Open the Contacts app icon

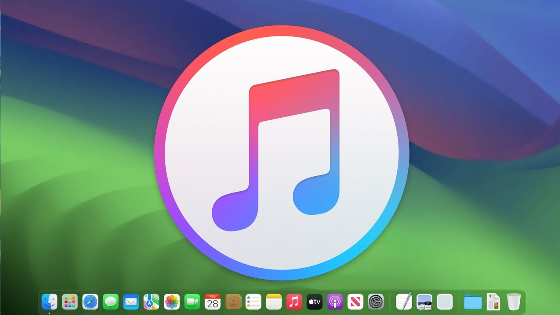point(233,301)
